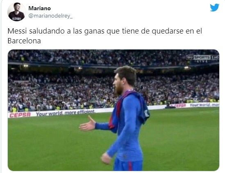Click the Old Navy shirt in the avatar

(x=16, y=16)
